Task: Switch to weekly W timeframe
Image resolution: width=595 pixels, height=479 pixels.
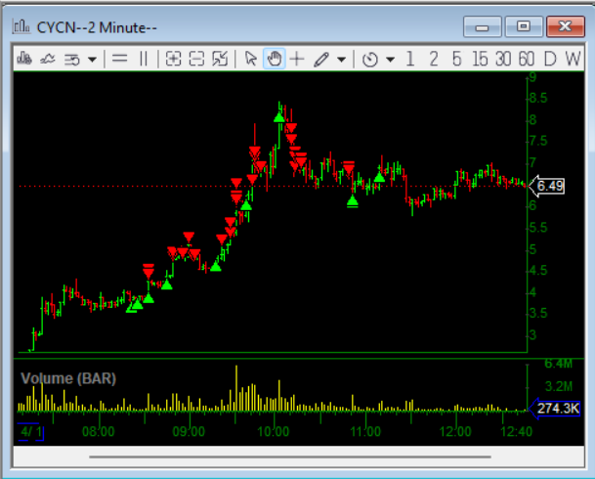Action: [x=573, y=59]
